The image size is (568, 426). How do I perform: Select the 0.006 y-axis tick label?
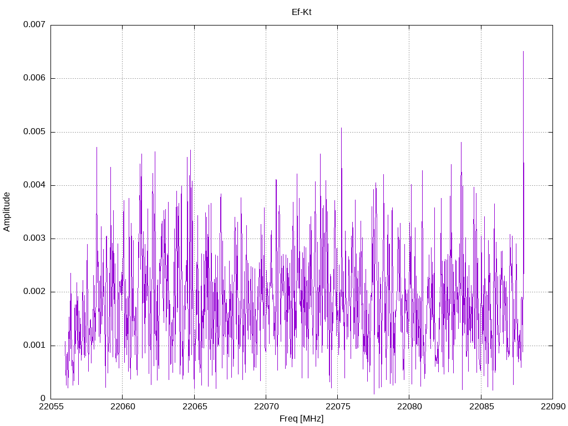[34, 78]
